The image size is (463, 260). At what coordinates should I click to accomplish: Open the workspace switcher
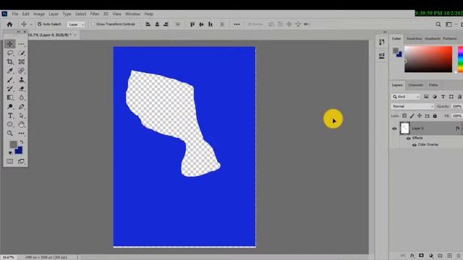(449, 25)
